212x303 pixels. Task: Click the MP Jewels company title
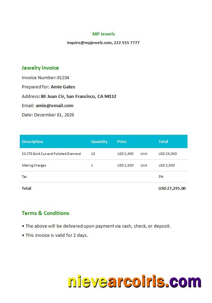(x=104, y=34)
